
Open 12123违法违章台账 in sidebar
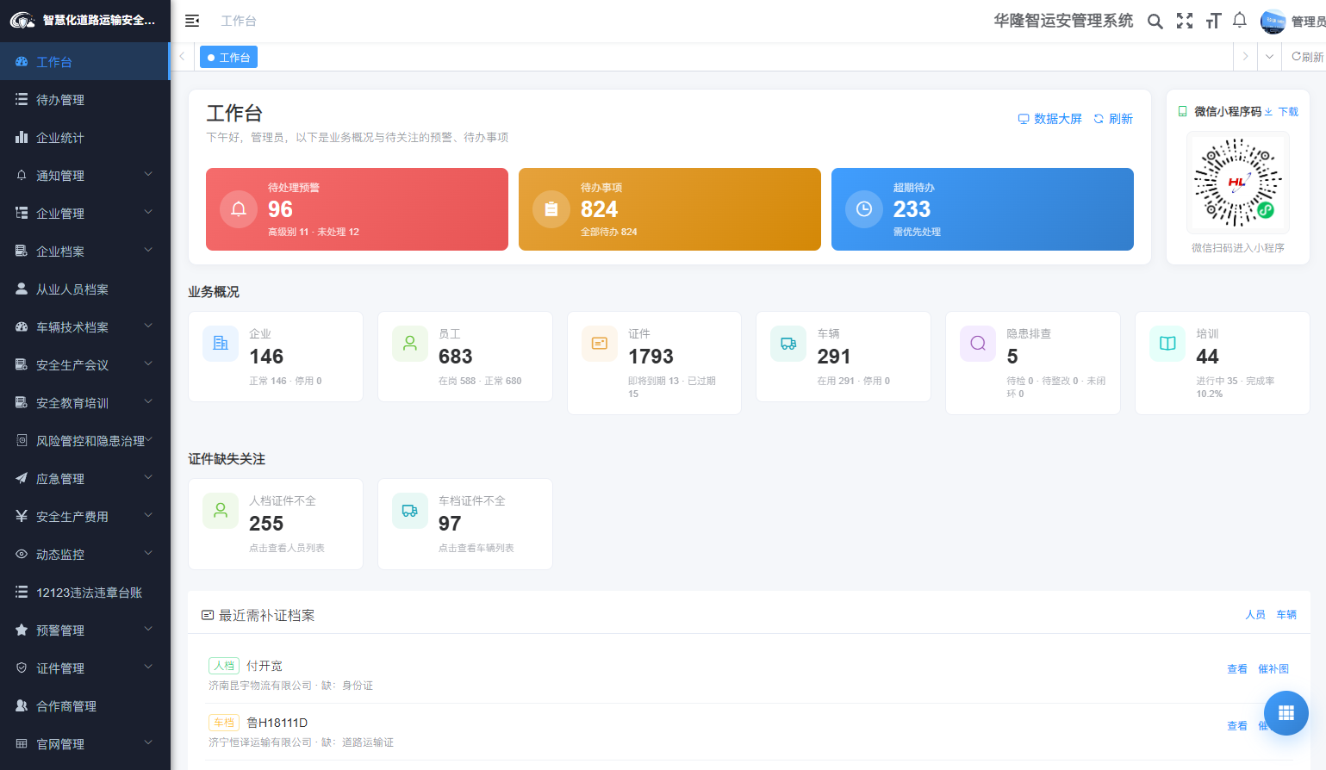pos(84,593)
